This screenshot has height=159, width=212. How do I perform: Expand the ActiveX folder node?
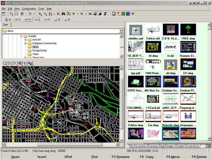click(25, 40)
